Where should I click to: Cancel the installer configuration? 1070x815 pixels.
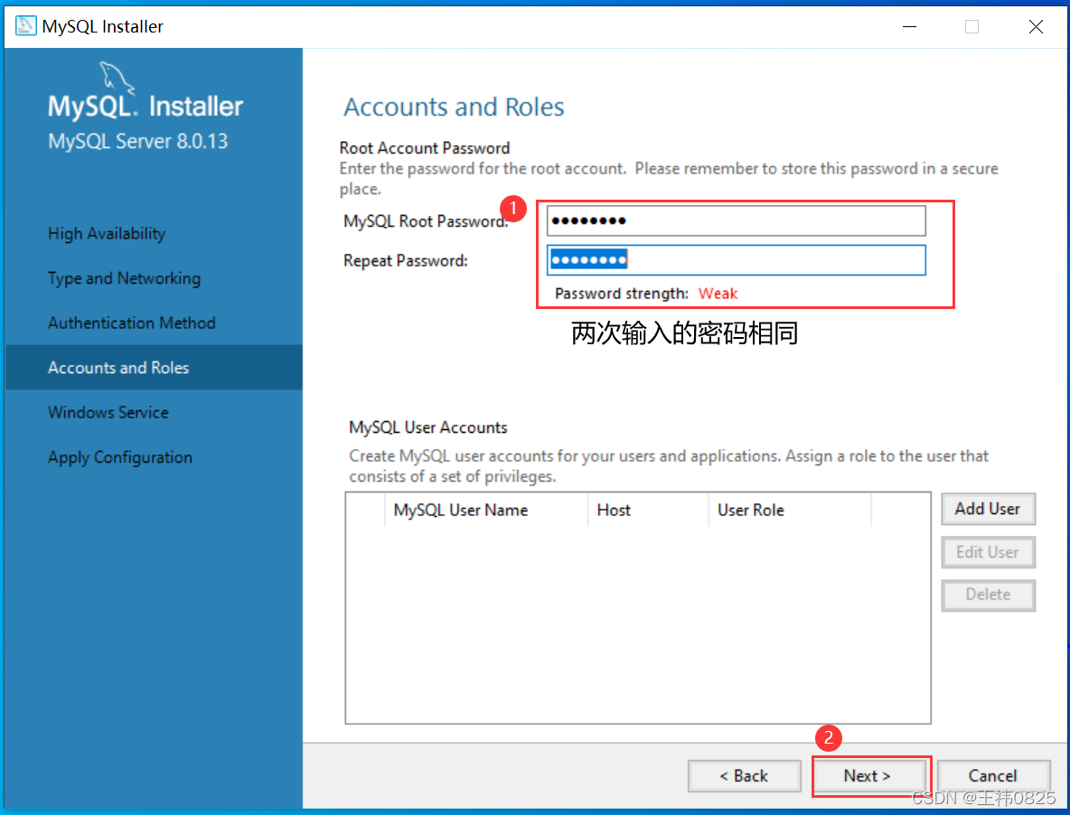click(x=993, y=776)
